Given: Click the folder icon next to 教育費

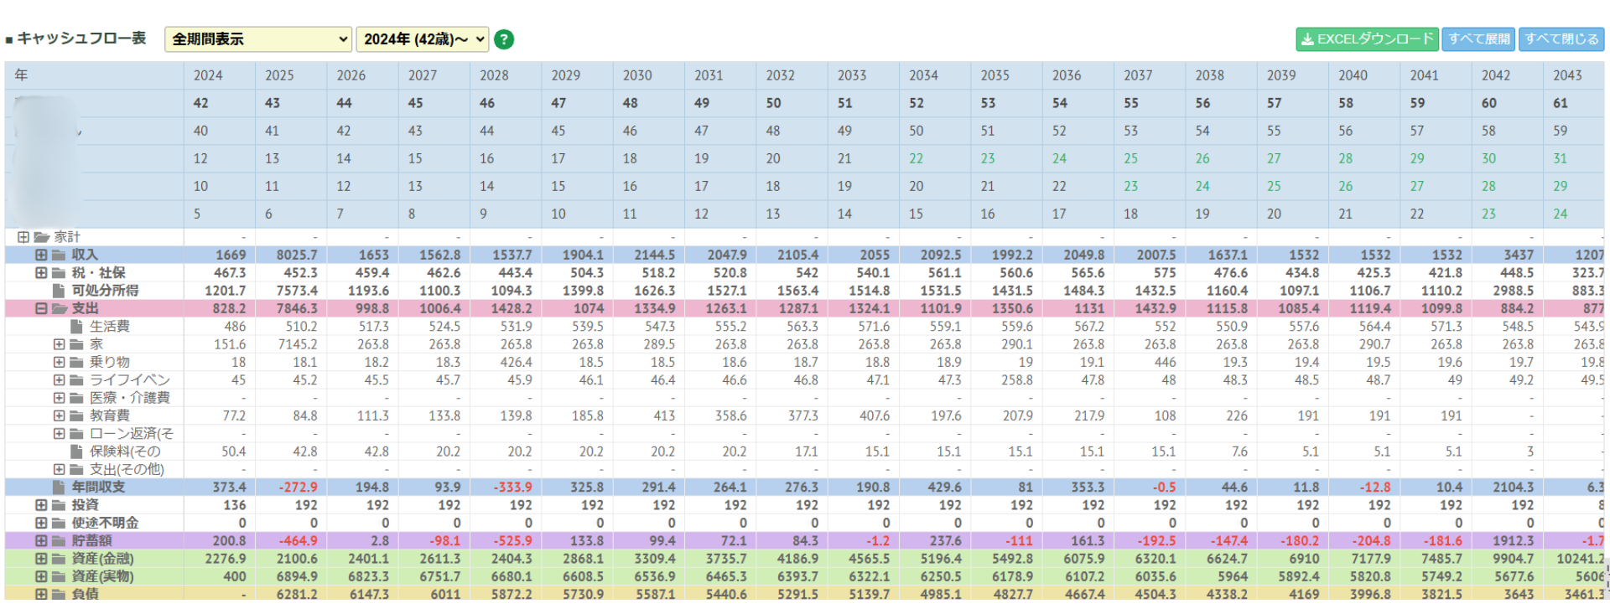Looking at the screenshot, I should coord(77,415).
